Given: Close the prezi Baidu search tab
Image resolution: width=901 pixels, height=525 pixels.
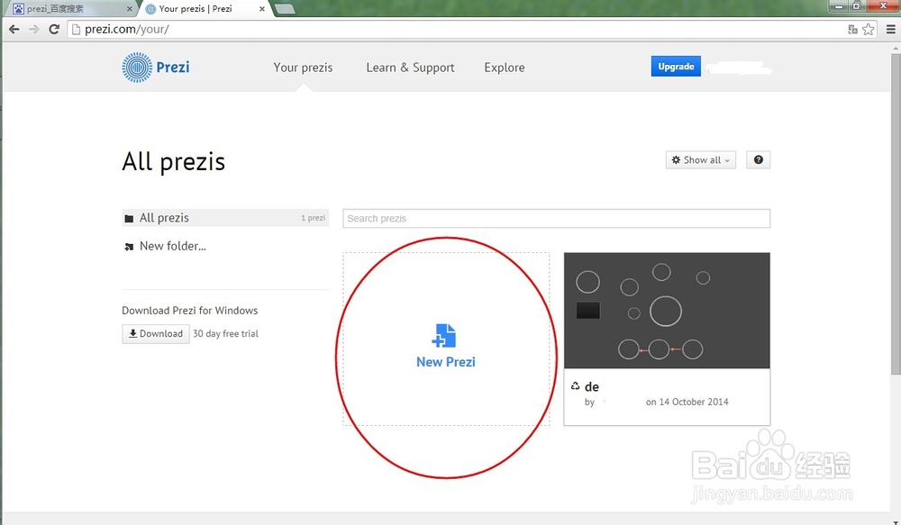Looking at the screenshot, I should (x=129, y=9).
